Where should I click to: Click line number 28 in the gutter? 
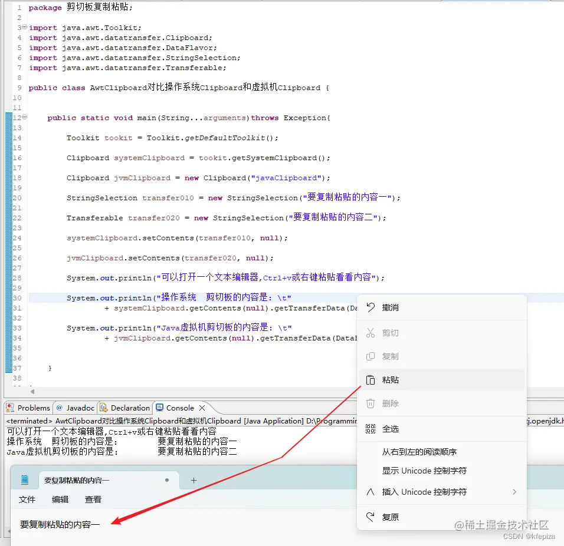[17, 278]
